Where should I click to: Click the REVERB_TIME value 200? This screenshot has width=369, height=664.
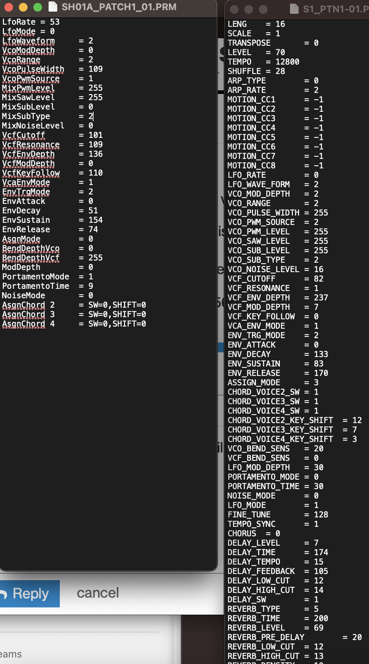[x=321, y=618]
